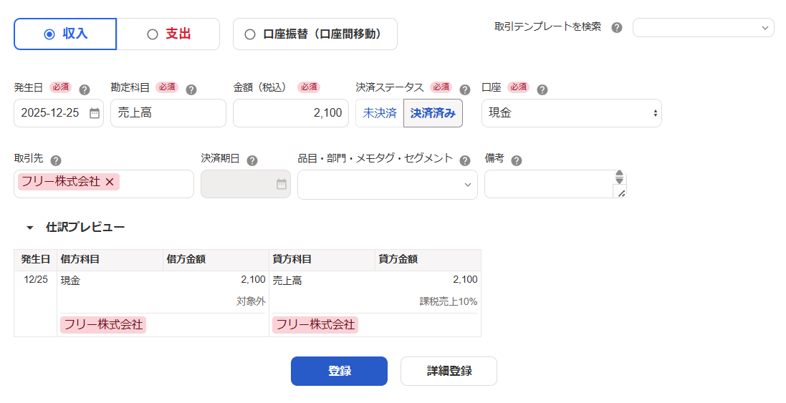
Task: Click 2,100 amount in 借方金額 cell
Action: pyautogui.click(x=253, y=279)
